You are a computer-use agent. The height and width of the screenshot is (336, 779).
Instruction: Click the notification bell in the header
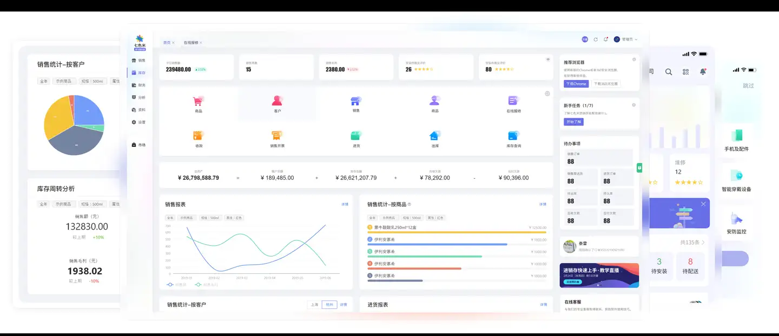605,39
